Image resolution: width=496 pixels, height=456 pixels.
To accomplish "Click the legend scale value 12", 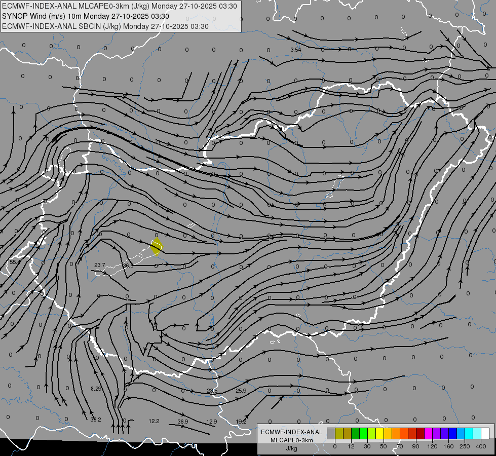I will (351, 446).
